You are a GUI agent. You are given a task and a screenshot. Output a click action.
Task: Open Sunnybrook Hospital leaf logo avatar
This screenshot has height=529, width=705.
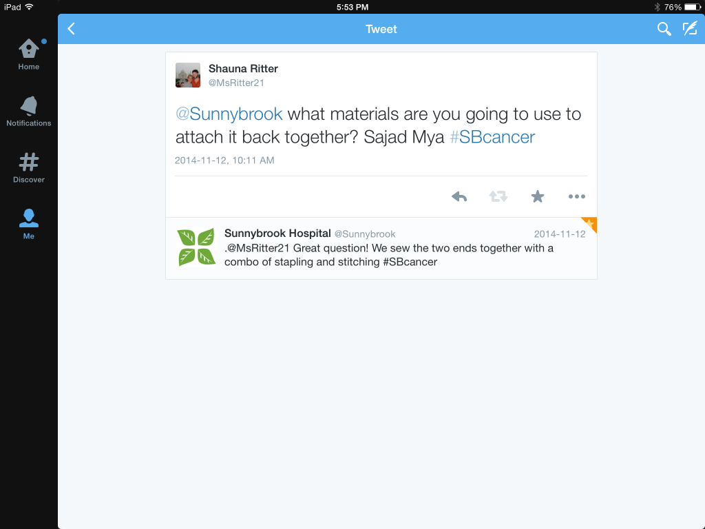196,247
